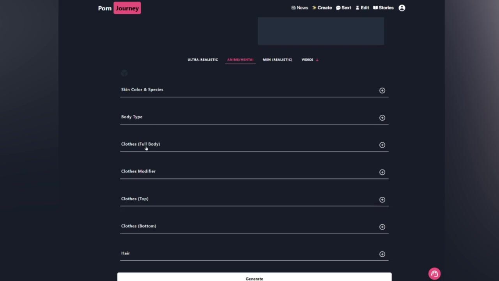Image resolution: width=499 pixels, height=281 pixels.
Task: Switch to the Ultra-Realistic tab
Action: click(203, 60)
